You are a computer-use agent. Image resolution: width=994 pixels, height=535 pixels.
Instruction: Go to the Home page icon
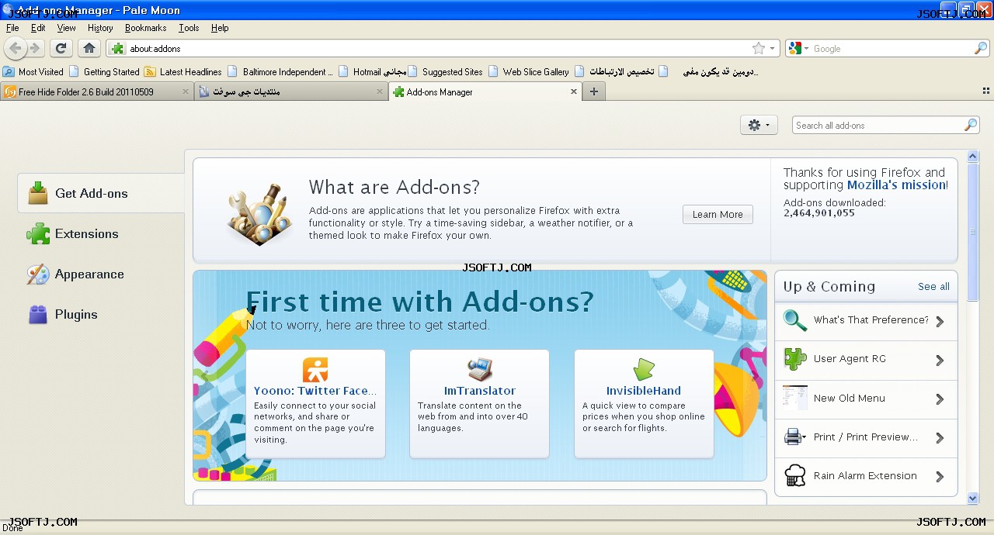(x=89, y=48)
